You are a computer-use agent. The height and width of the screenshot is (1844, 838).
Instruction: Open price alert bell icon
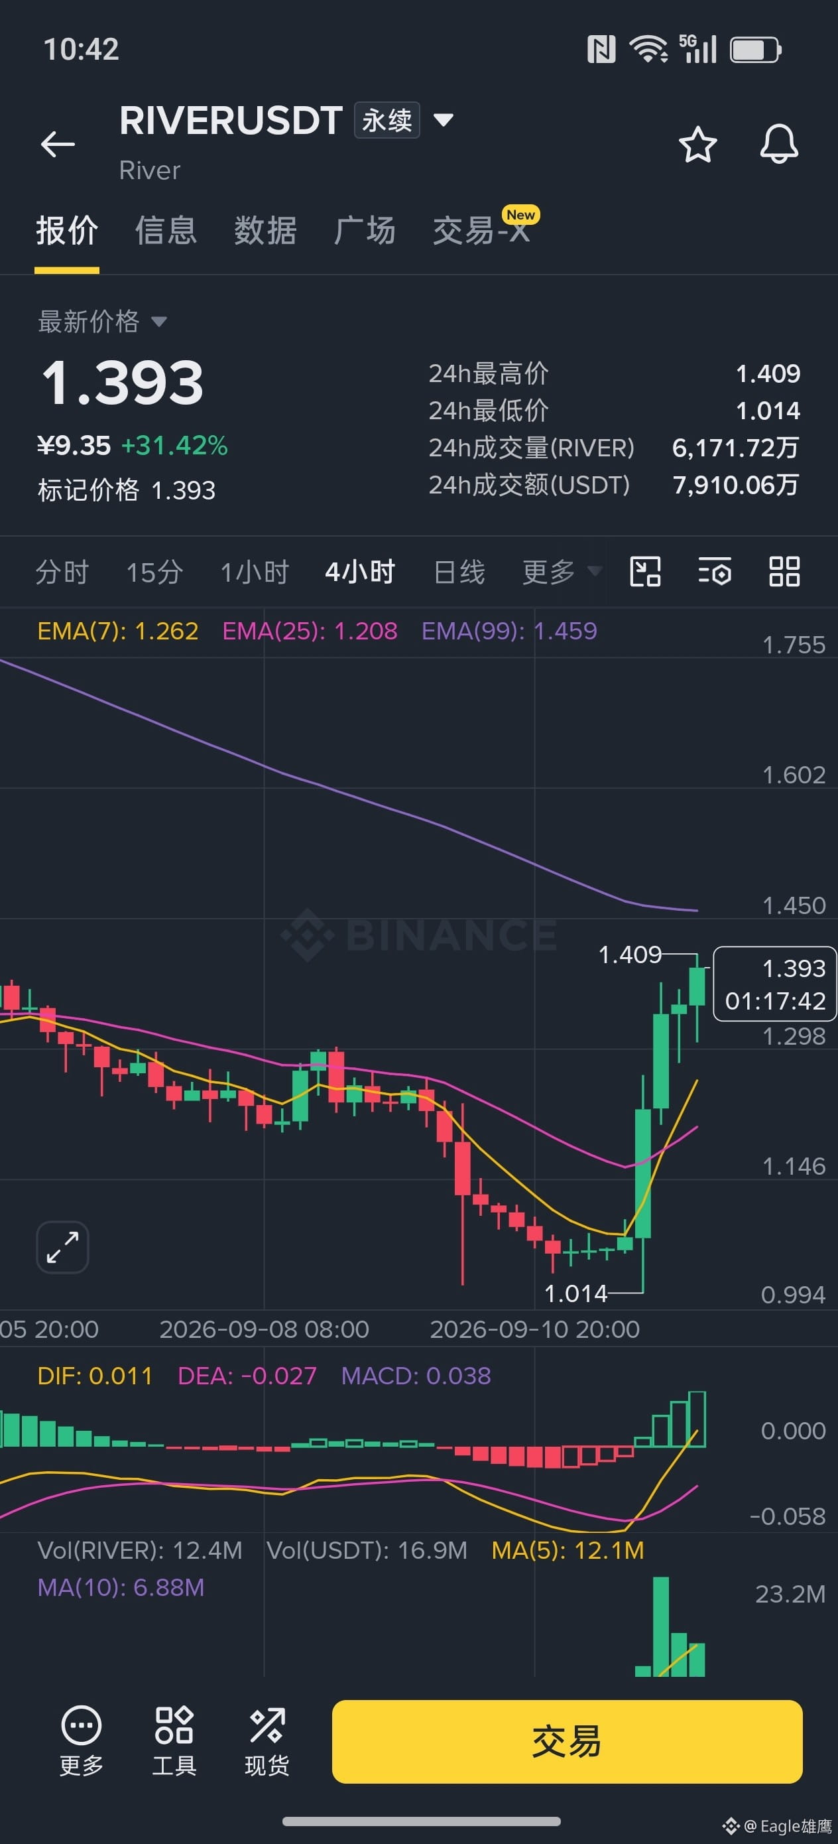coord(778,144)
